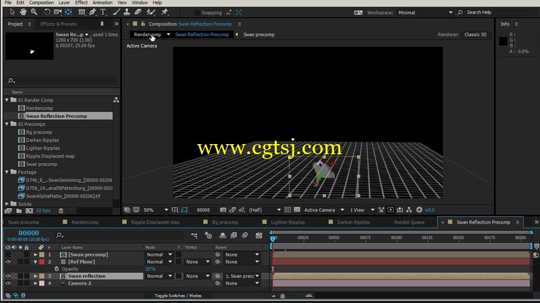Select the Hand tool
Image resolution: width=540 pixels, height=303 pixels.
(x=23, y=12)
